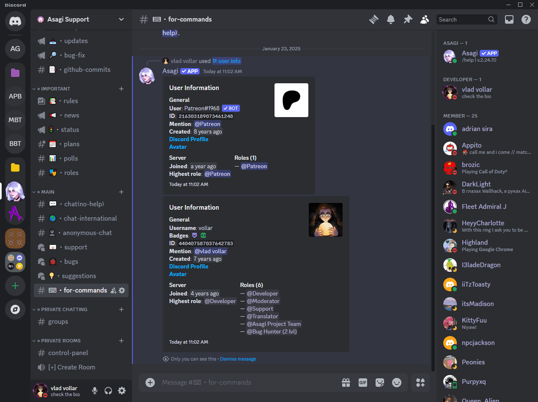Open the sticker picker
Viewport: 538px width, 402px height.
click(380, 383)
